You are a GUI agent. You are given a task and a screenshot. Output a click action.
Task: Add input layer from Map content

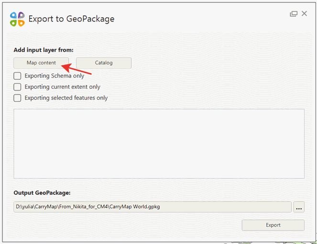[41, 63]
